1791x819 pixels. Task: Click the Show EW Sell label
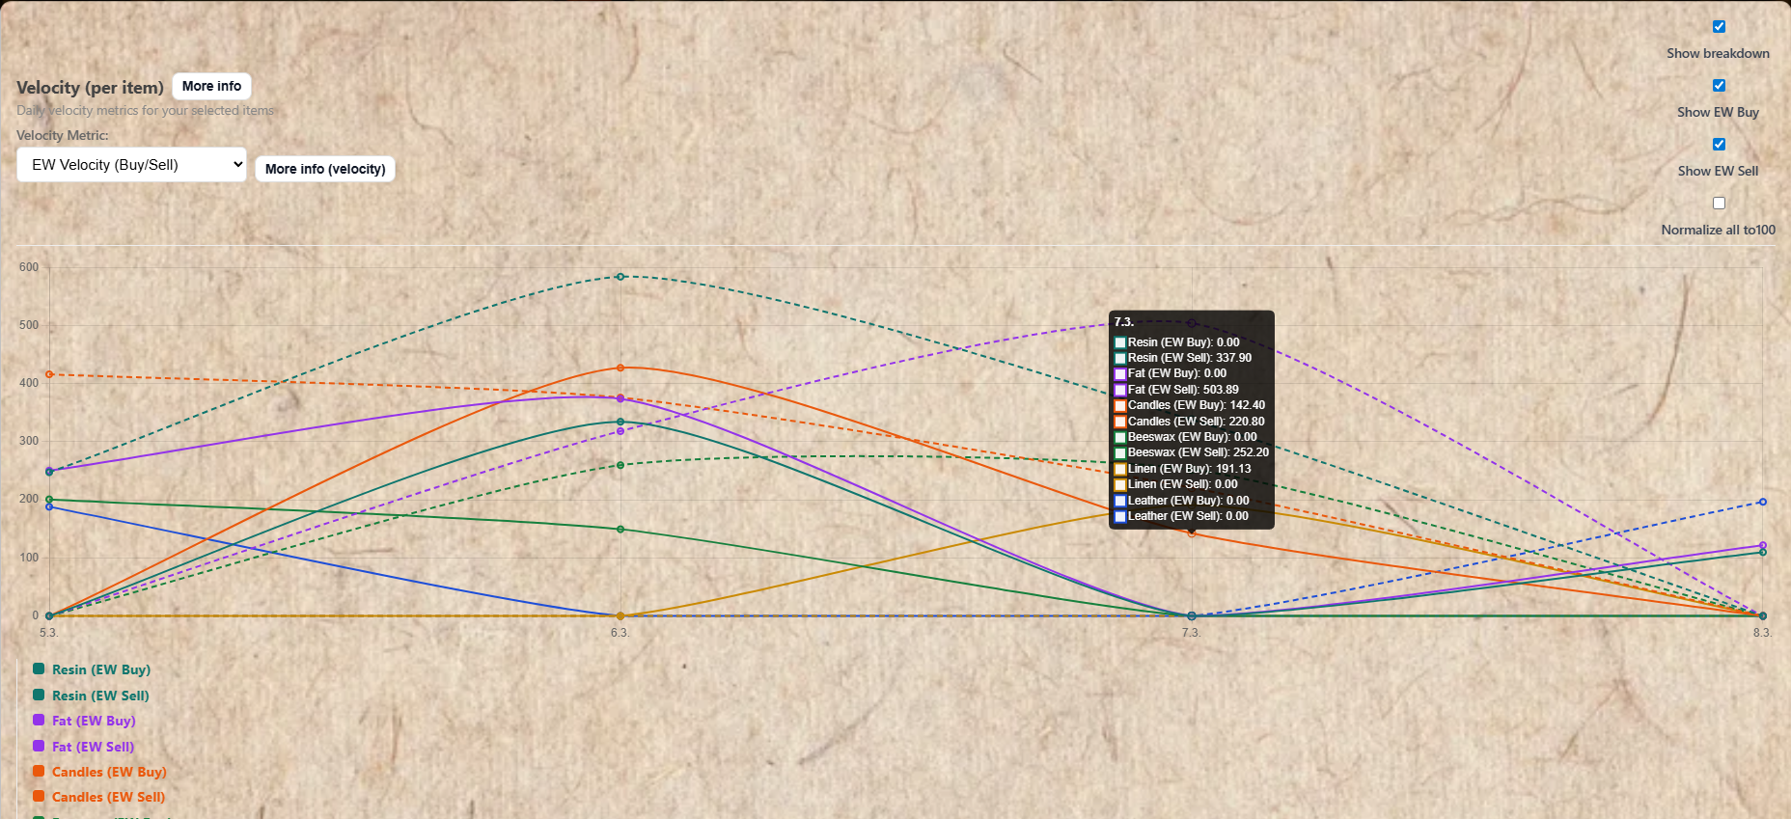[x=1718, y=171]
